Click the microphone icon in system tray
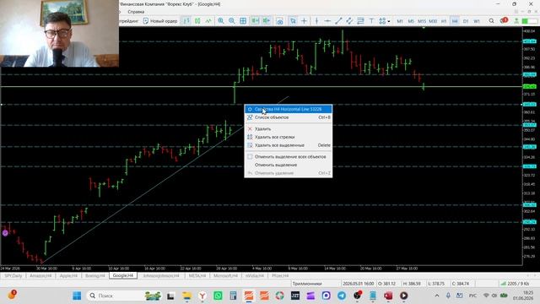The width and height of the screenshot is (540, 304). 448,296
